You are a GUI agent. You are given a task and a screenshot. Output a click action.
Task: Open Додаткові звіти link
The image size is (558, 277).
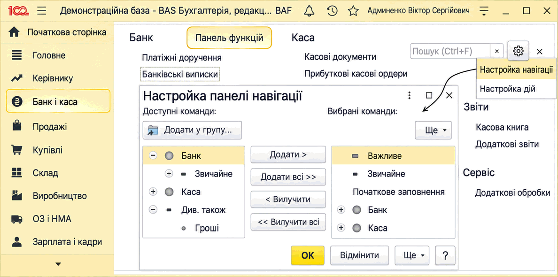pyautogui.click(x=507, y=144)
